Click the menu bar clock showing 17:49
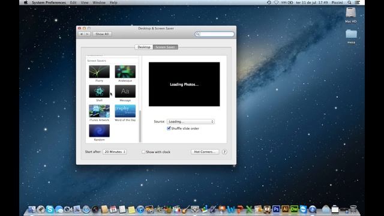Image resolution: width=384 pixels, height=216 pixels. [x=312, y=2]
